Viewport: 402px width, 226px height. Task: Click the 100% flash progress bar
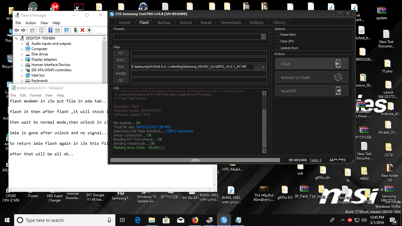coord(195,160)
